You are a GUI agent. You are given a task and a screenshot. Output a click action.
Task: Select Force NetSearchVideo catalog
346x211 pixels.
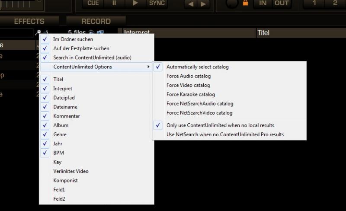point(229,113)
